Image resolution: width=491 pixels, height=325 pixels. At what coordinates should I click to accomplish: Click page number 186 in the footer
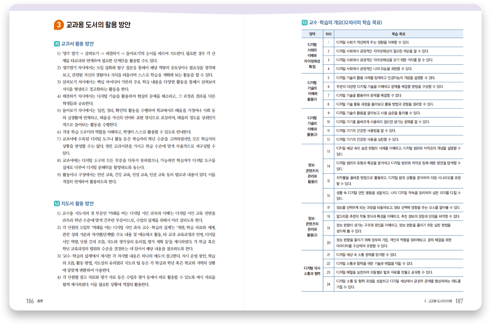point(30,301)
